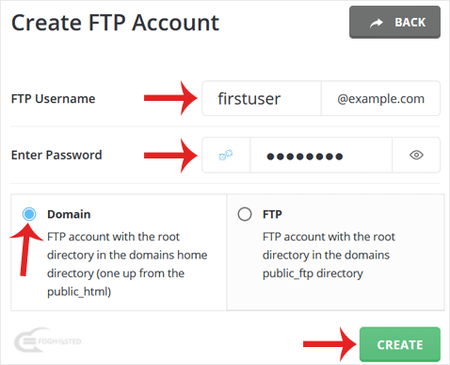Click the Domain description mentioning public_html
450x365 pixels.
(x=127, y=264)
